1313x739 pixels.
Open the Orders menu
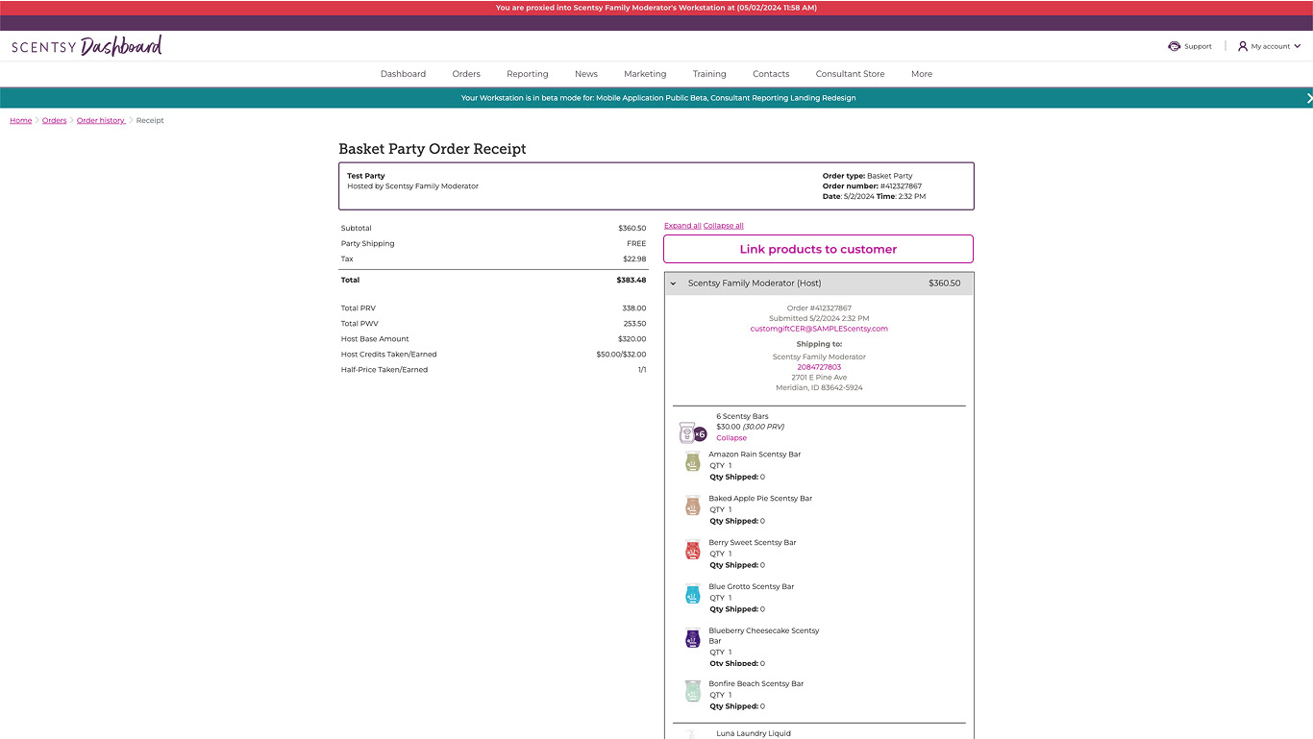tap(466, 74)
